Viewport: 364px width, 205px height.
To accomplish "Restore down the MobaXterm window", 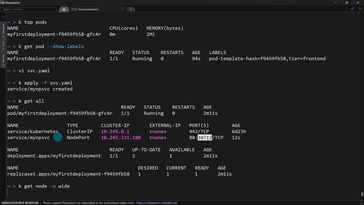I will tap(346, 2).
